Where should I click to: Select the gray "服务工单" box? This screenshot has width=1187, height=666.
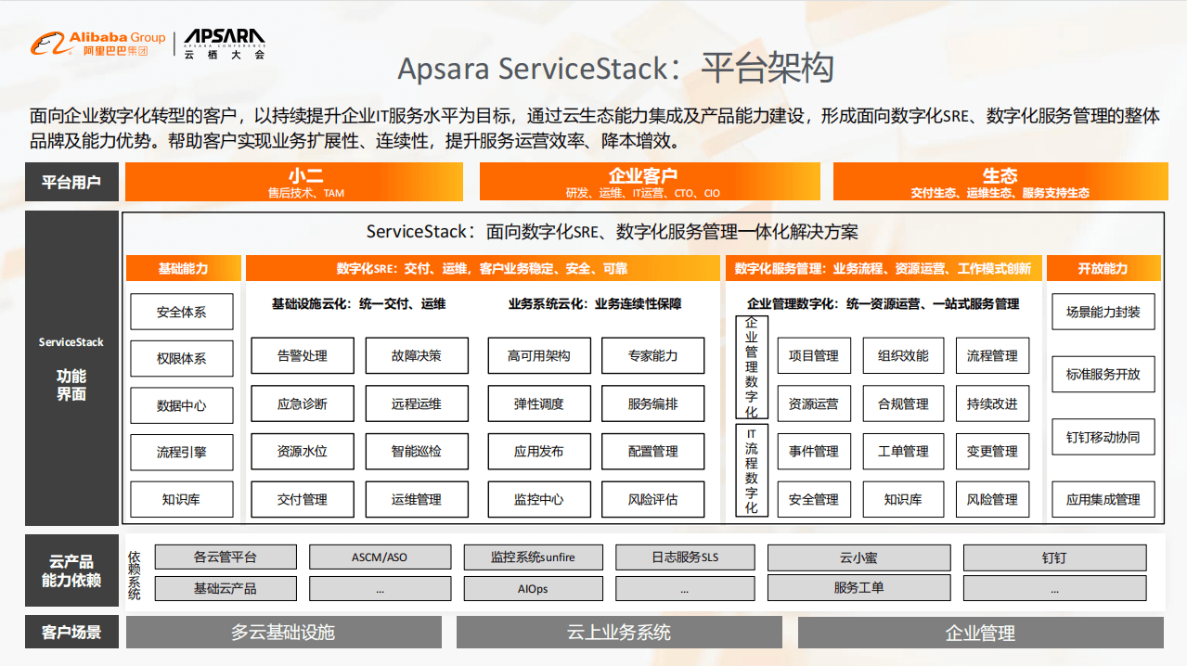coord(858,588)
